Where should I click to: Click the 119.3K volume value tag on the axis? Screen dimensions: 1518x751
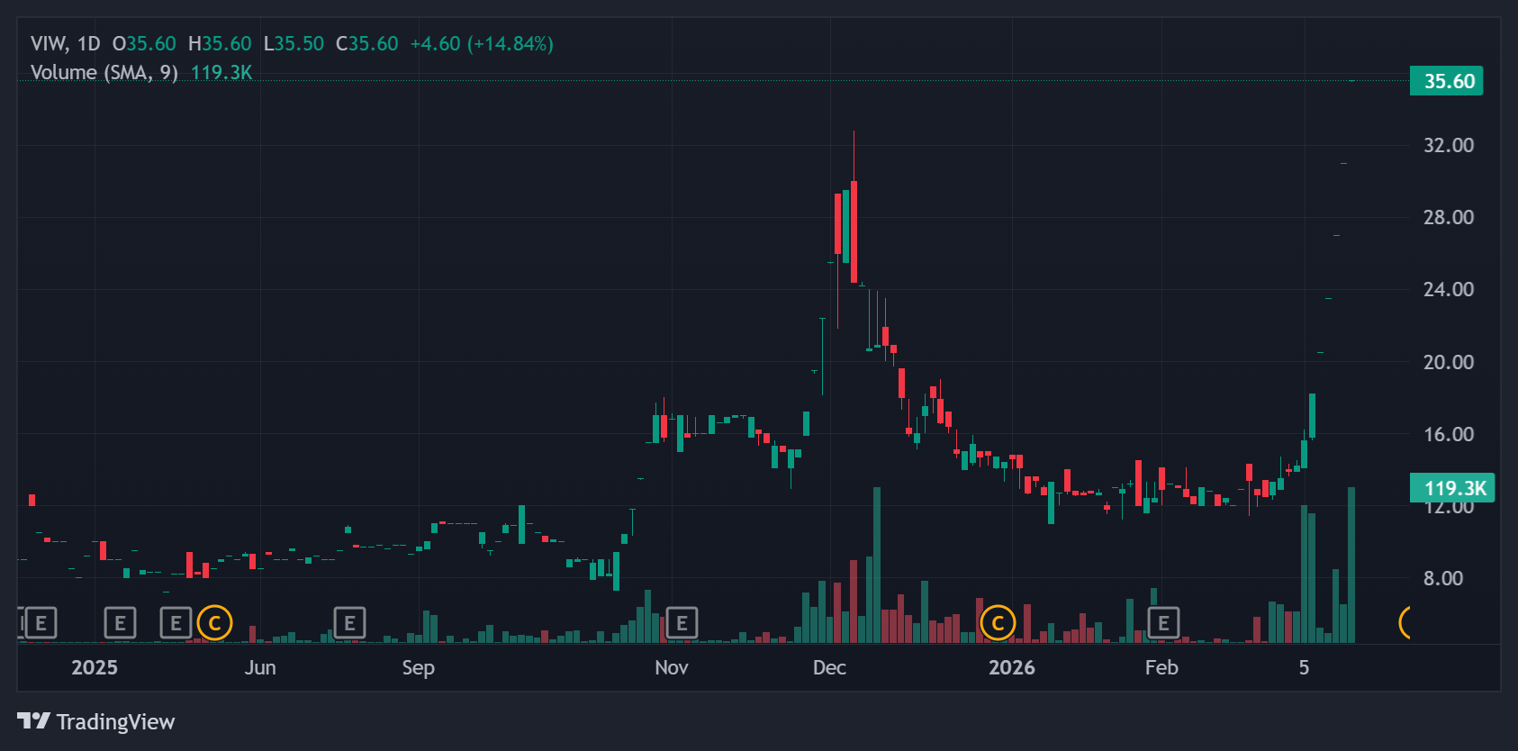1452,488
